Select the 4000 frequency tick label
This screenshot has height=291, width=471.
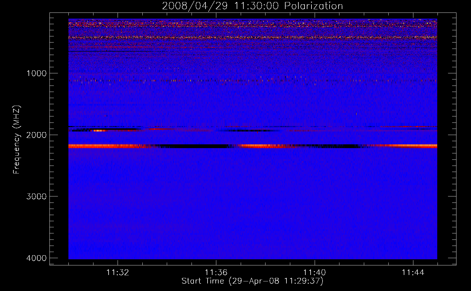pyautogui.click(x=37, y=258)
